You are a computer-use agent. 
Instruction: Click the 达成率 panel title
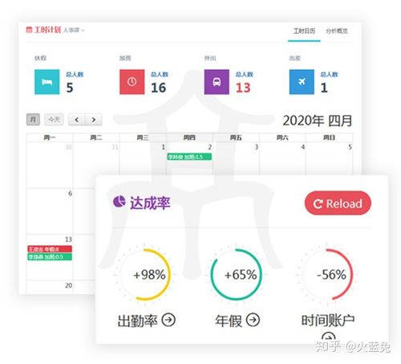(x=150, y=202)
